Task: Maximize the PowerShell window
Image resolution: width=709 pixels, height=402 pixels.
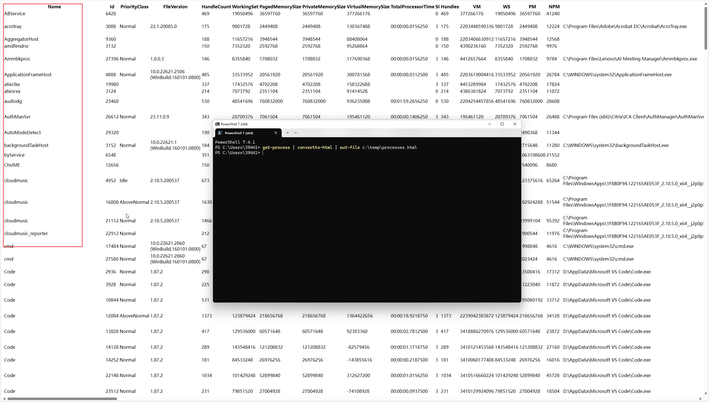Action: (x=502, y=124)
